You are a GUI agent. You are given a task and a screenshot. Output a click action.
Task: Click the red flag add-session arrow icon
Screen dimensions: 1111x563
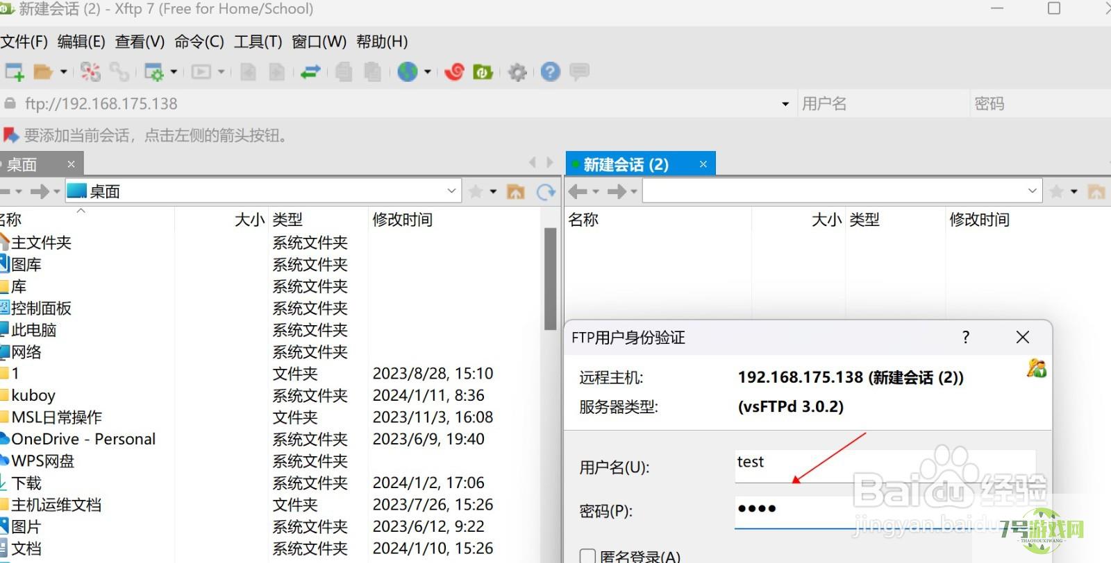pyautogui.click(x=10, y=135)
